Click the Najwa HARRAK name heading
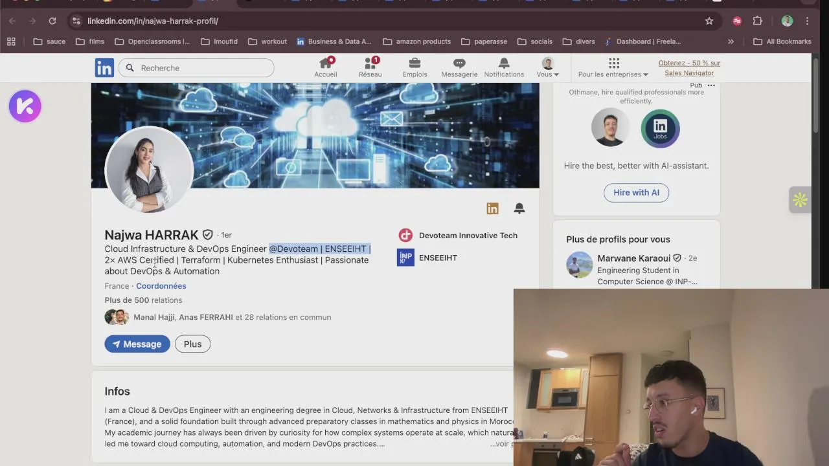Screen dimensions: 829x466 152,235
